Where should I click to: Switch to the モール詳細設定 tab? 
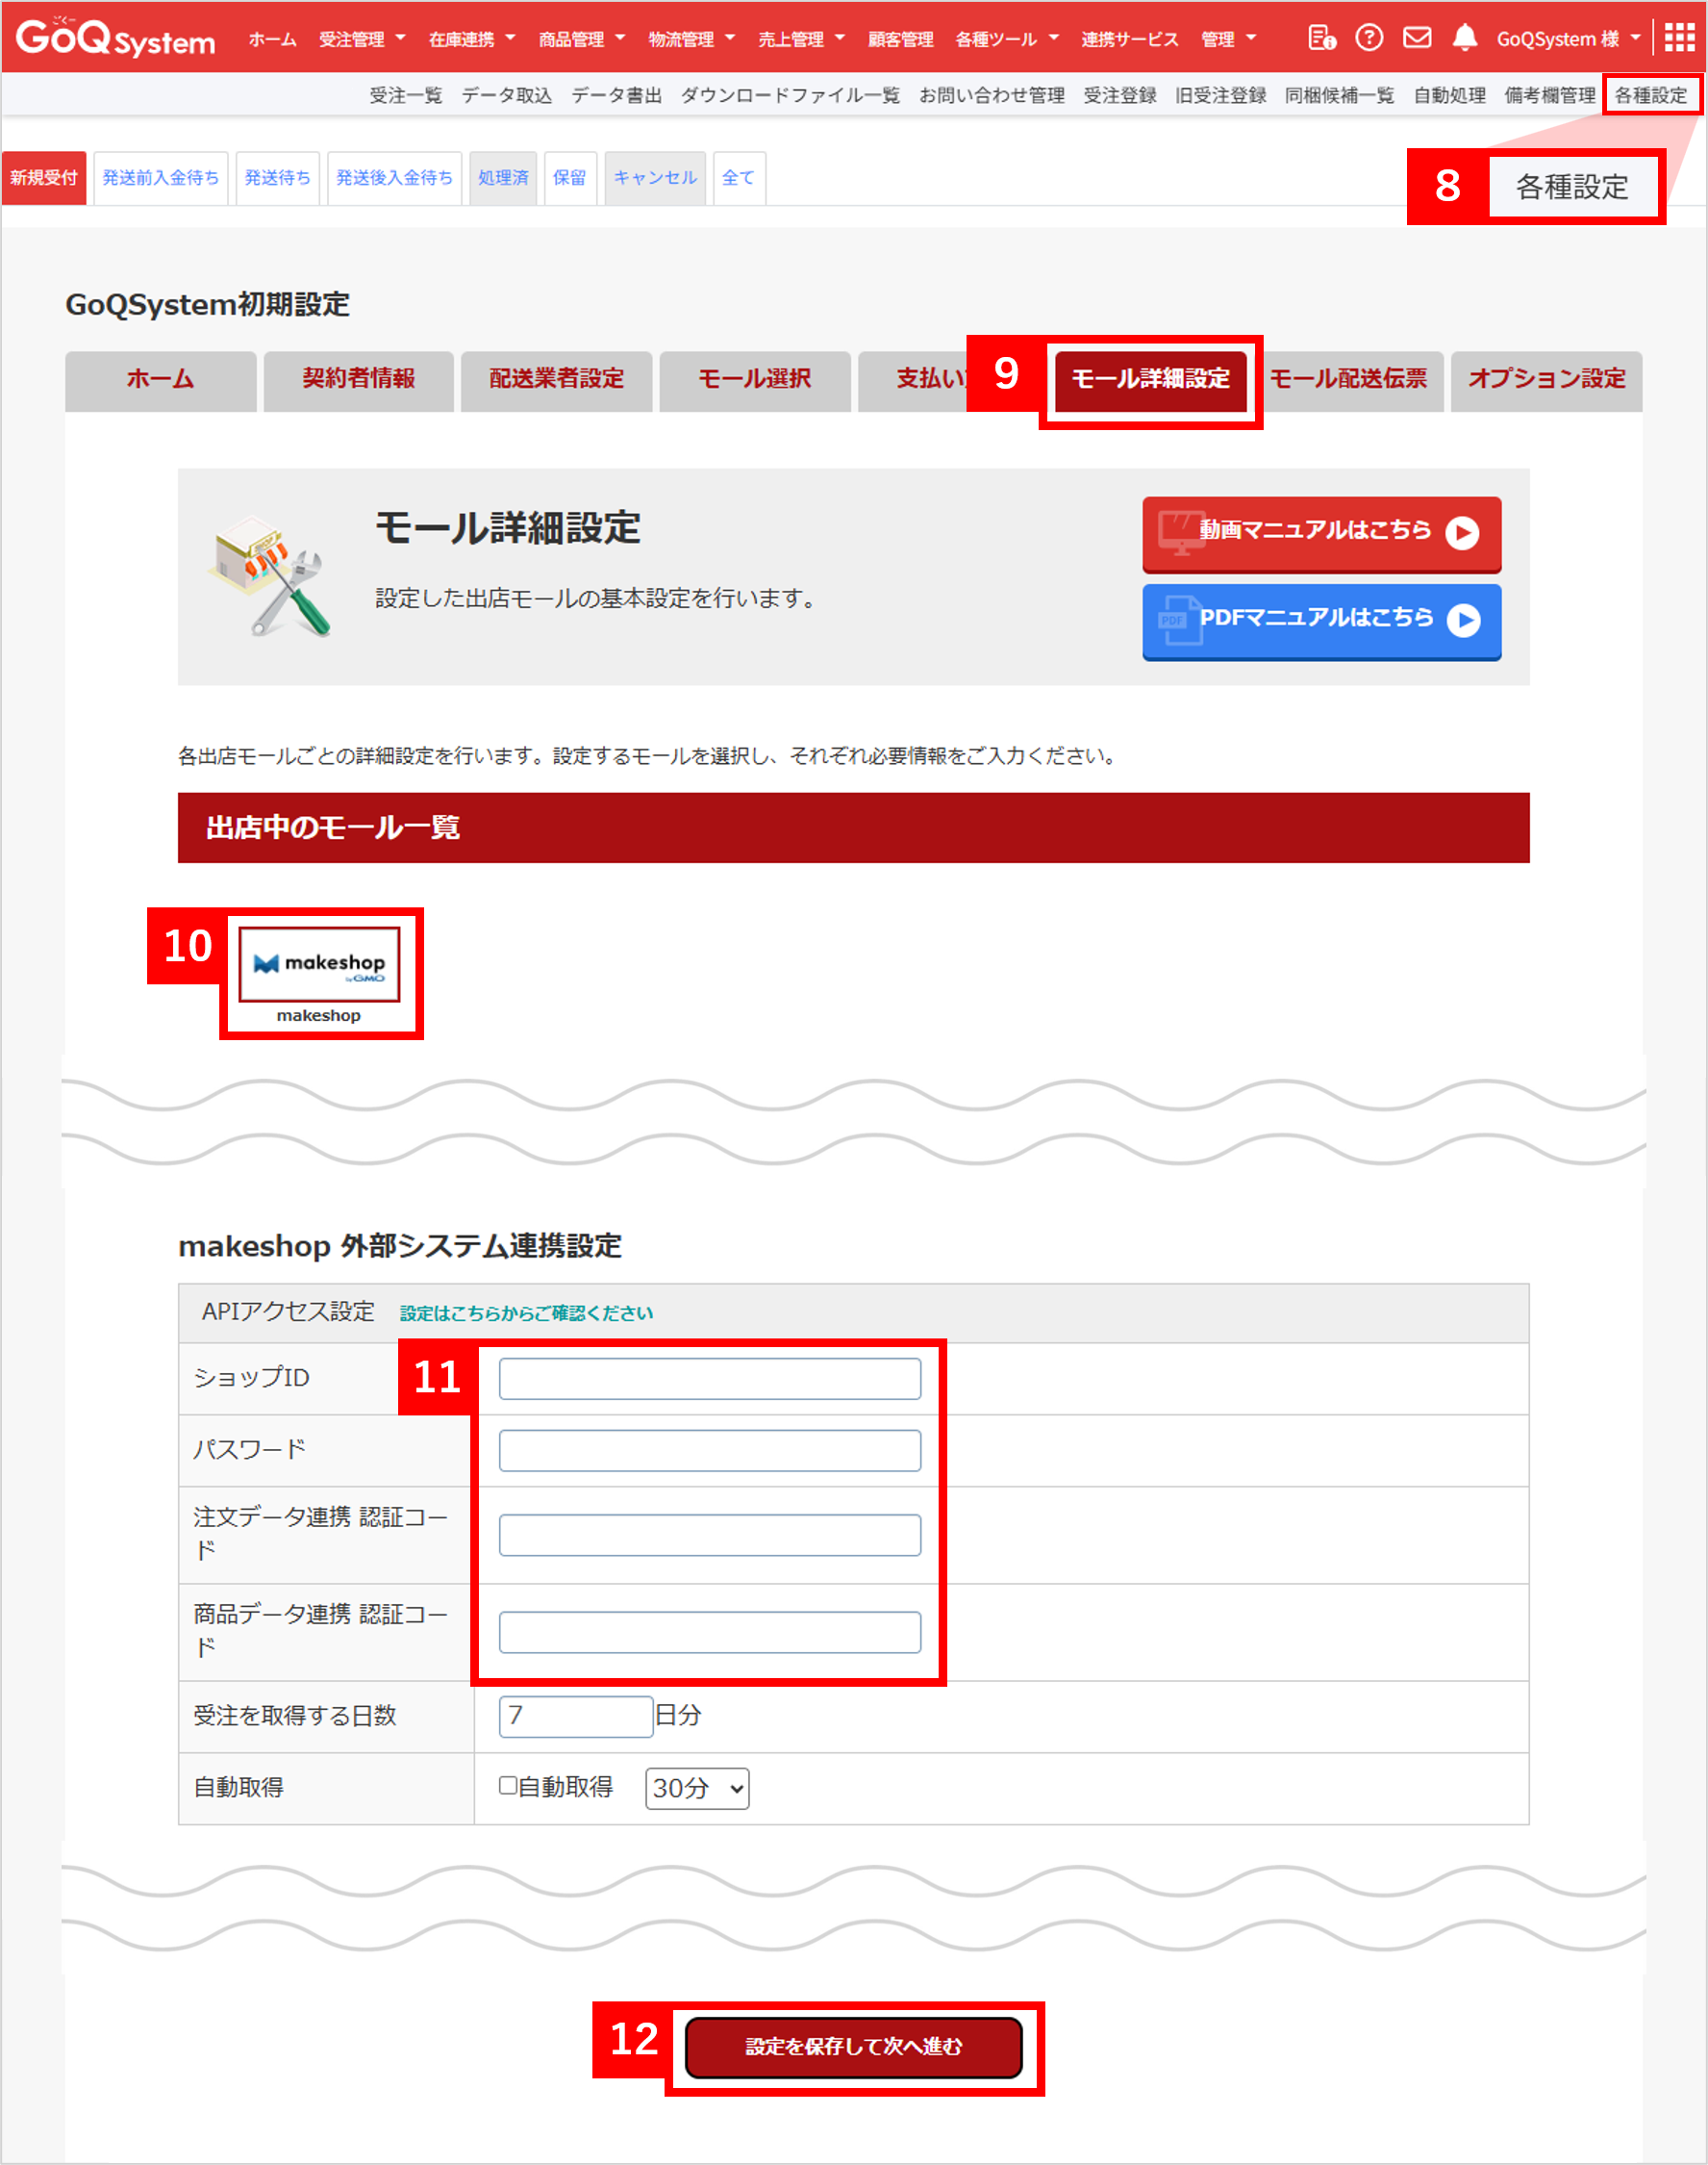1150,379
